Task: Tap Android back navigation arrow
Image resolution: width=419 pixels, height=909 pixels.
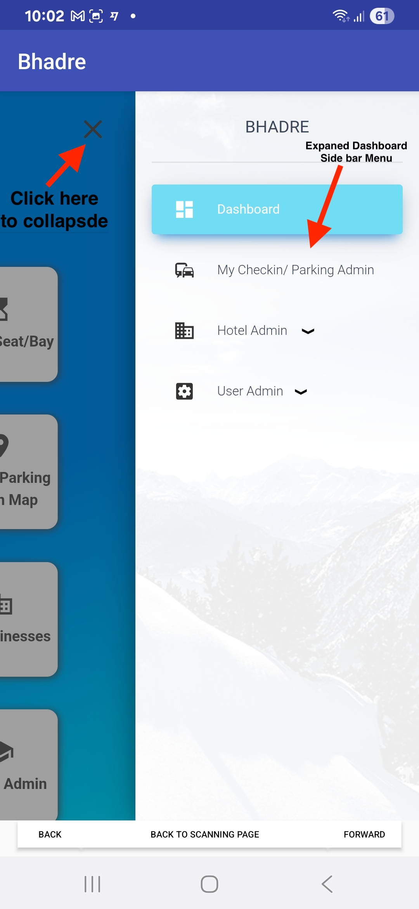Action: 327,884
